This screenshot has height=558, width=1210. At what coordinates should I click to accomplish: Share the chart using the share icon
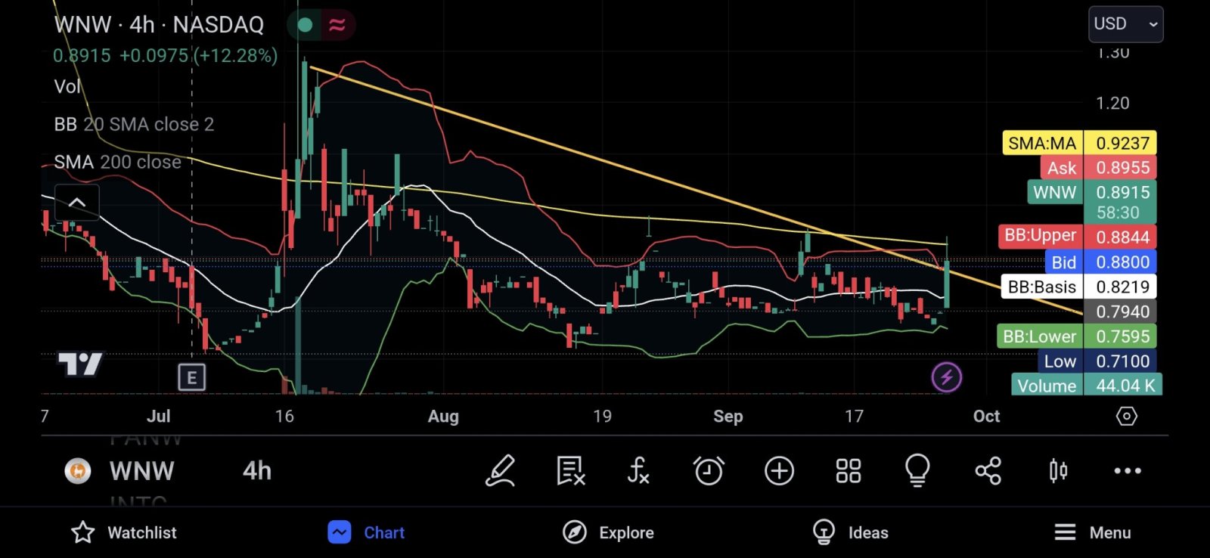[x=988, y=470]
